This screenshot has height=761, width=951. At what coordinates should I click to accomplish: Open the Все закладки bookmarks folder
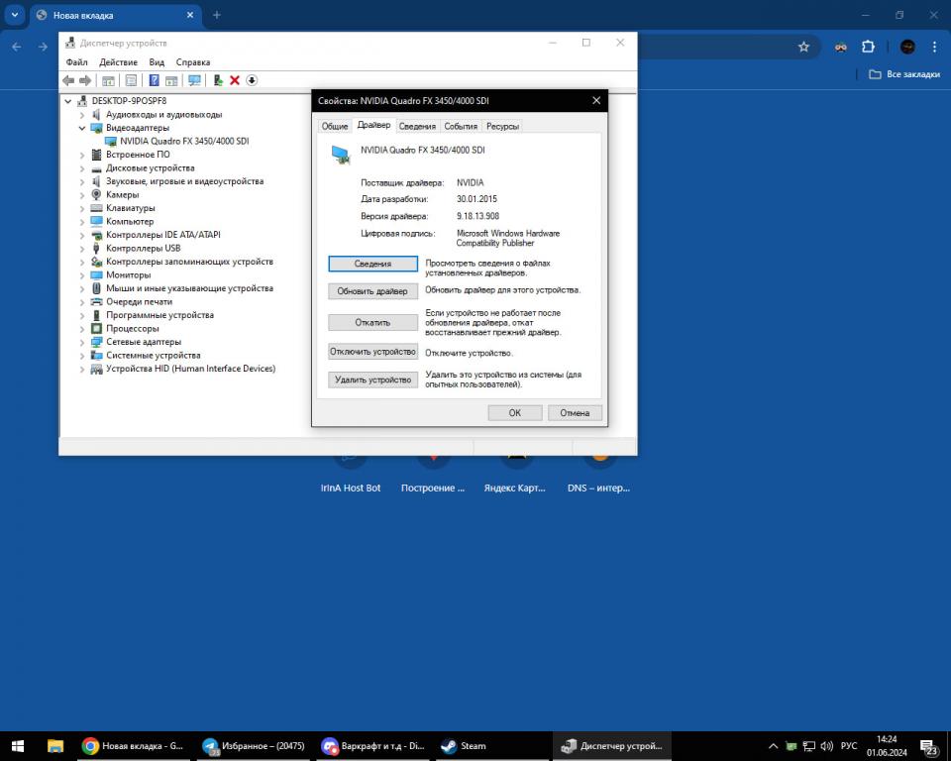click(904, 74)
